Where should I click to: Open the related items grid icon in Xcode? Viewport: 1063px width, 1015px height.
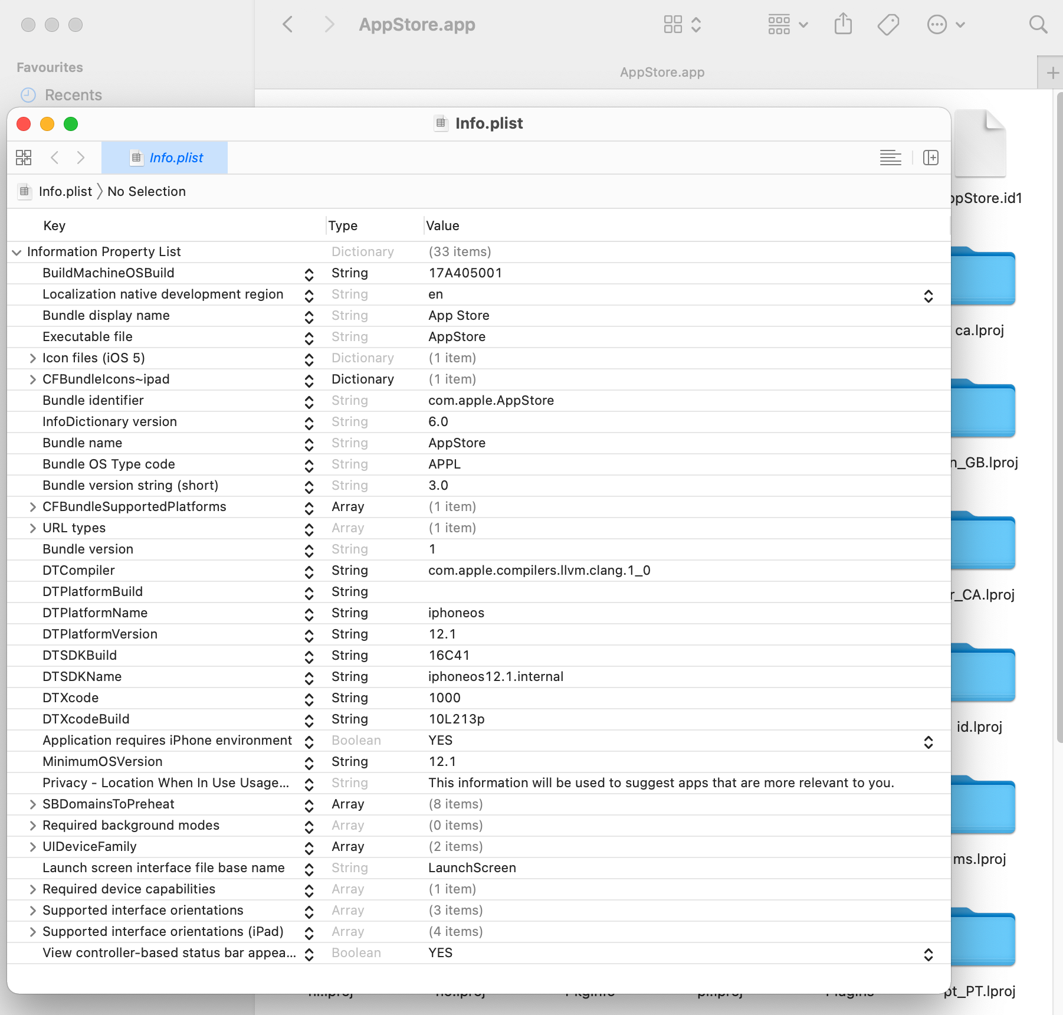[24, 158]
